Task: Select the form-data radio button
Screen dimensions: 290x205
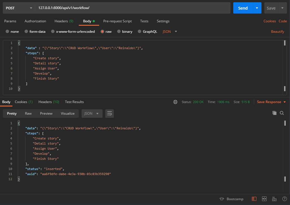Action: (26, 31)
